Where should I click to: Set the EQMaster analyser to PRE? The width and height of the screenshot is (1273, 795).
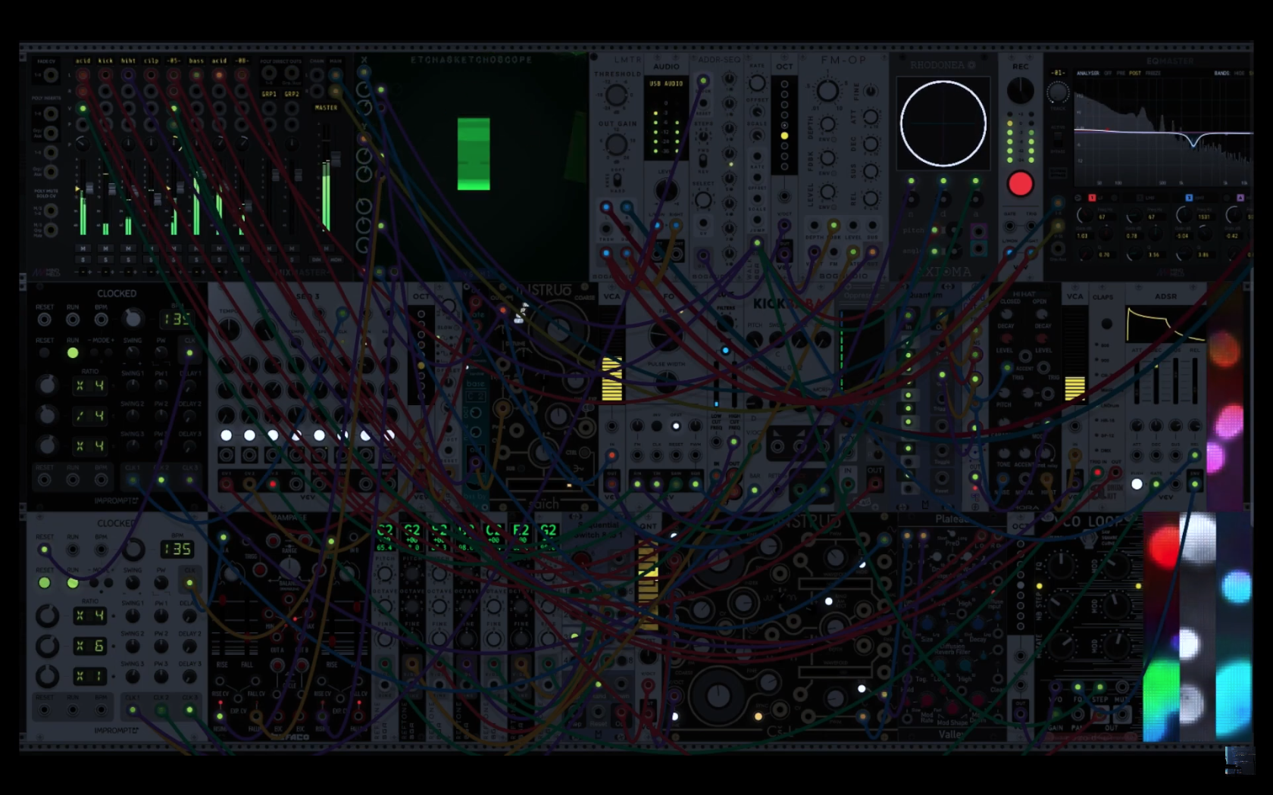[1120, 73]
